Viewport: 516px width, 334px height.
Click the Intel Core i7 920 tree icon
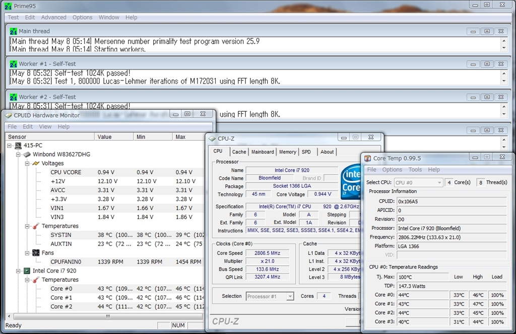[x=27, y=271]
